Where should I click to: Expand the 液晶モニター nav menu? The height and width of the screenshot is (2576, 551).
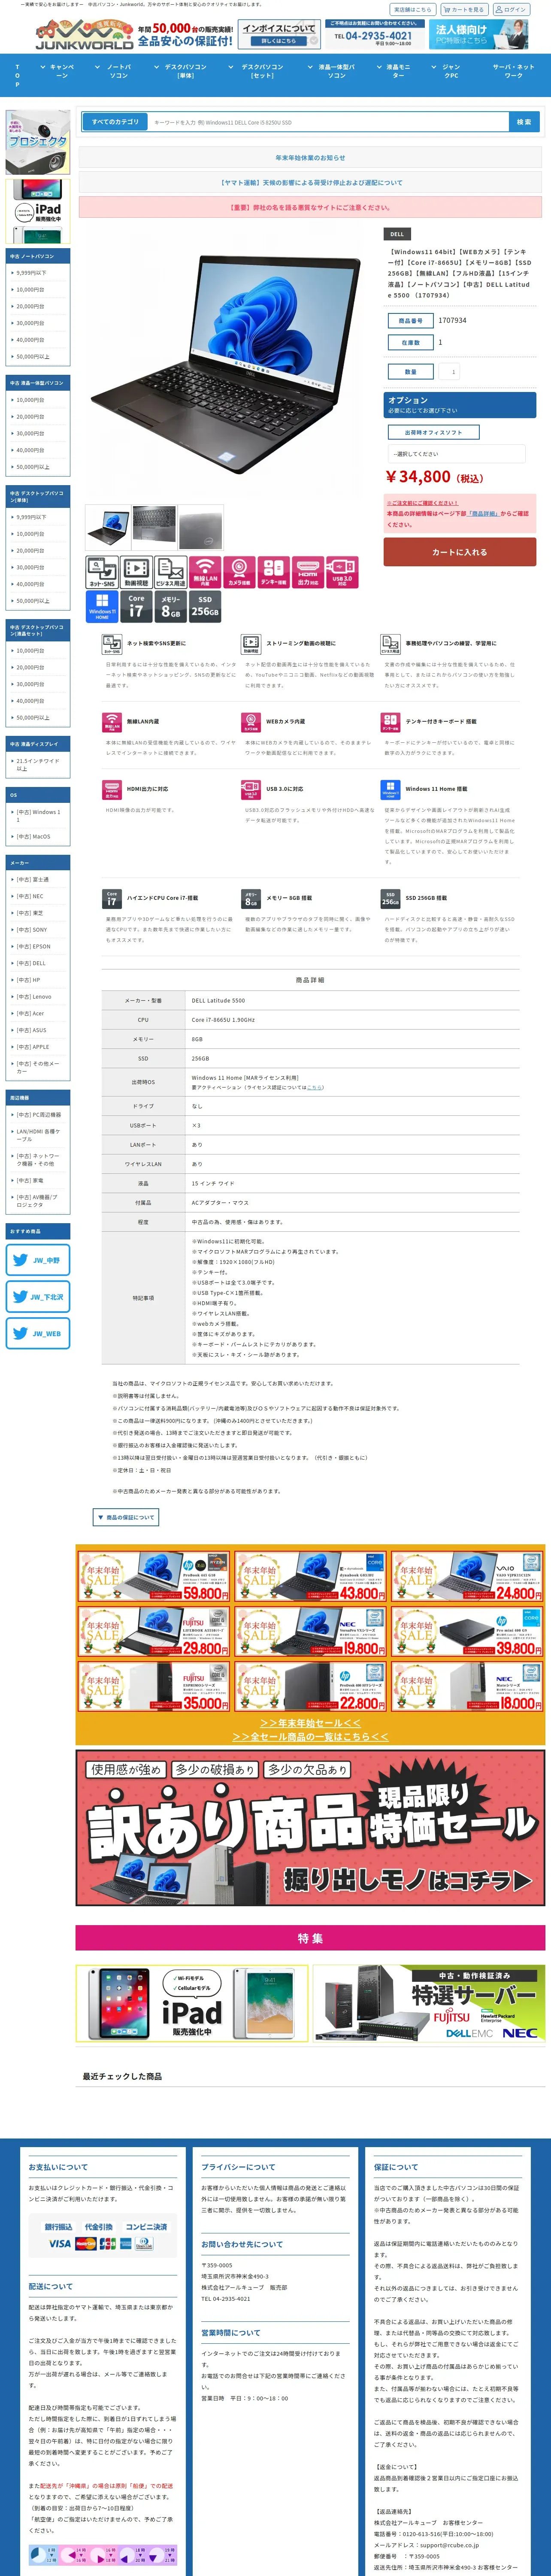pyautogui.click(x=398, y=71)
